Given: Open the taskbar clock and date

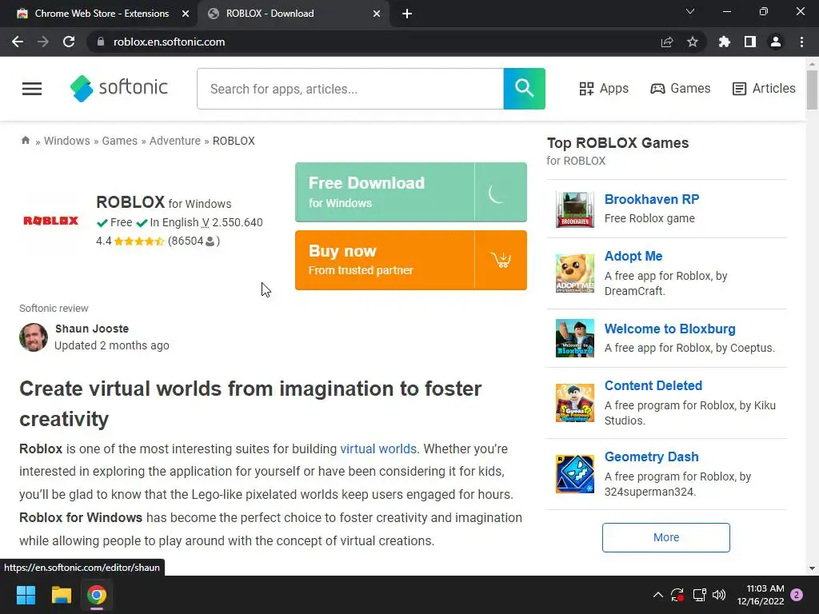Looking at the screenshot, I should (x=761, y=595).
